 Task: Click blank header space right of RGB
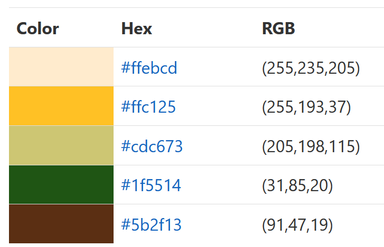(x=343, y=28)
